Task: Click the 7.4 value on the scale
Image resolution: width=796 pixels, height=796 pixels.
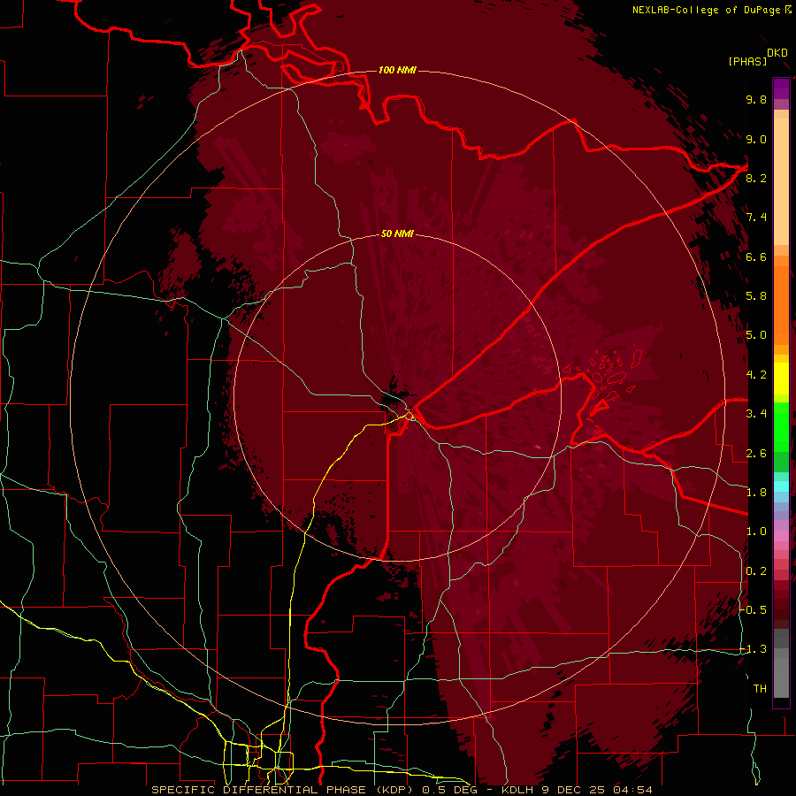Action: (756, 218)
